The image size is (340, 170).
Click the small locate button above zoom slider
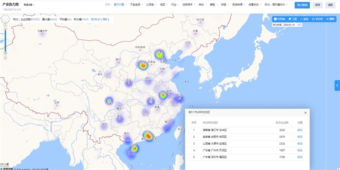(x=5, y=25)
